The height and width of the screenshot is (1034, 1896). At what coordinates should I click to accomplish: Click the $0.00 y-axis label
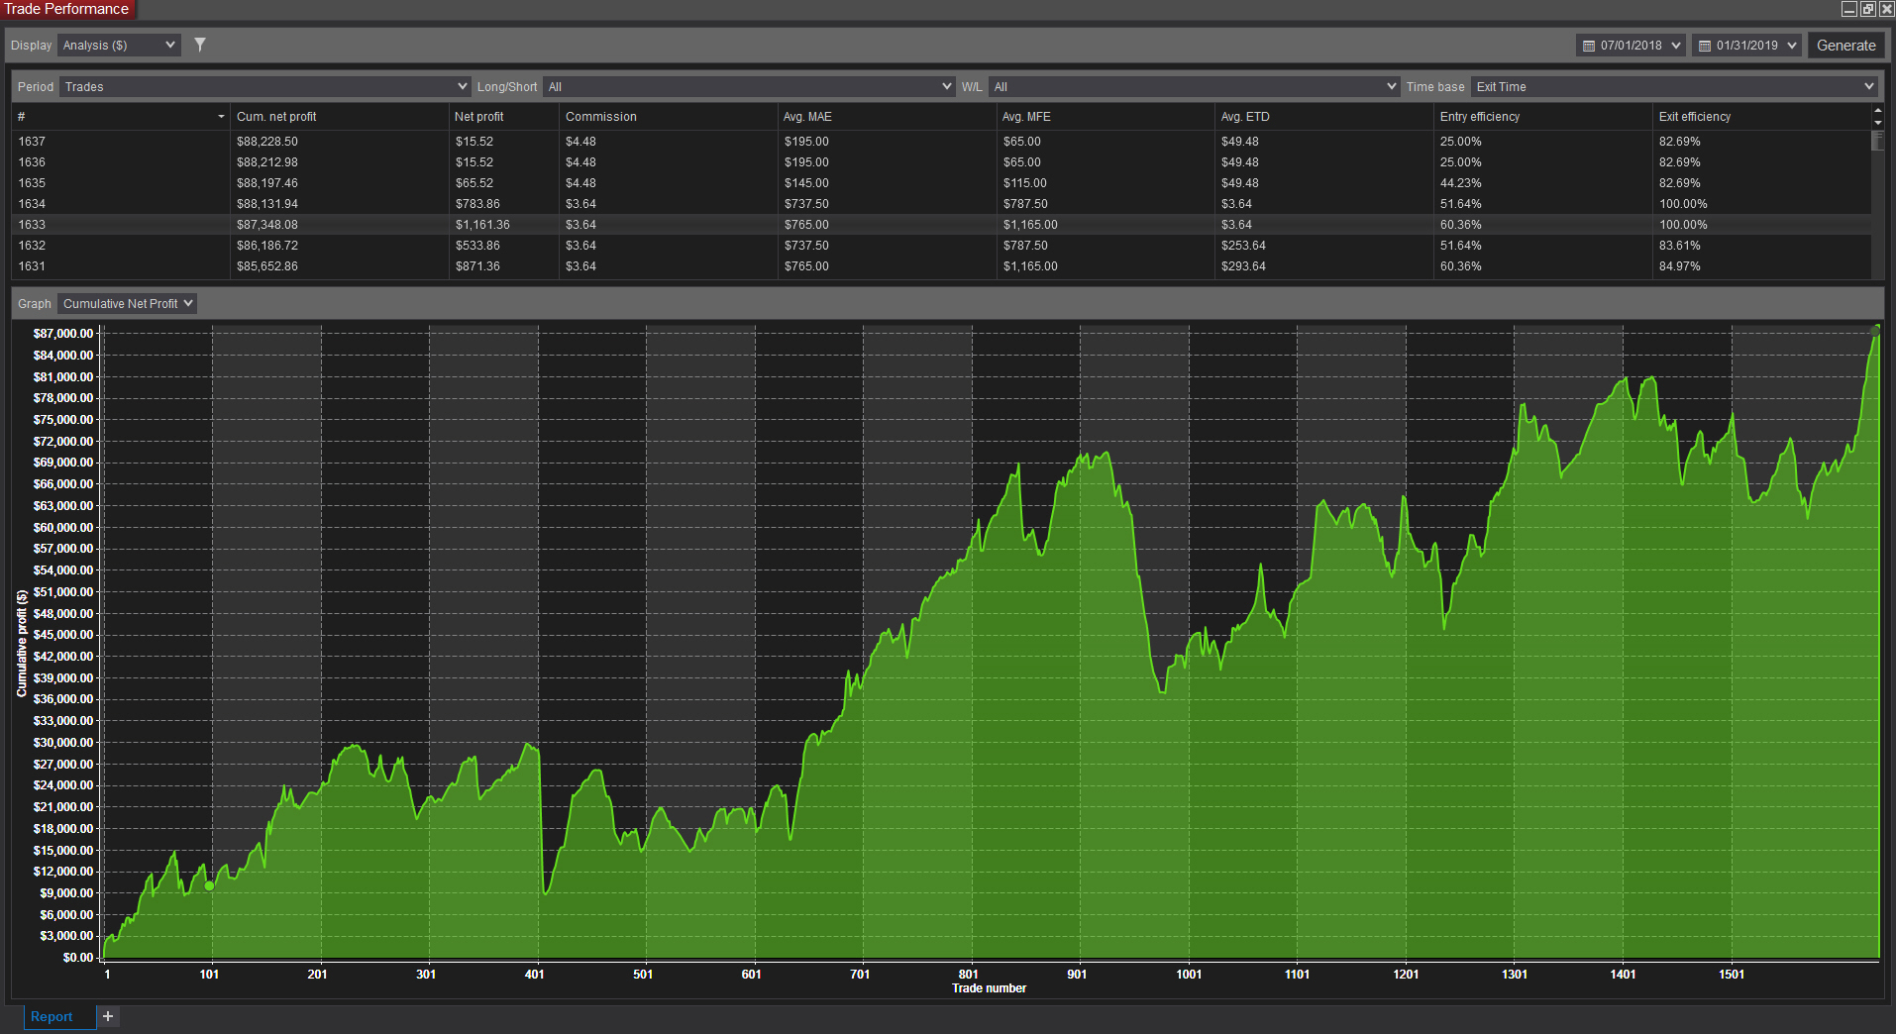[78, 958]
